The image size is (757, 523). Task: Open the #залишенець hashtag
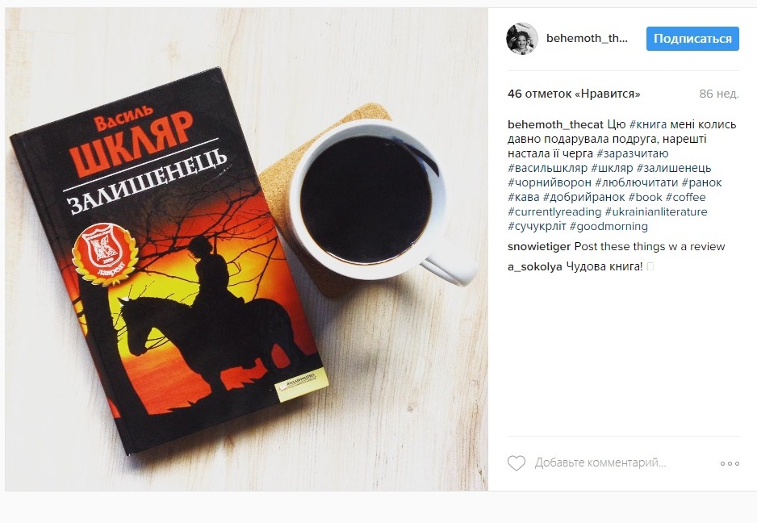pyautogui.click(x=674, y=168)
